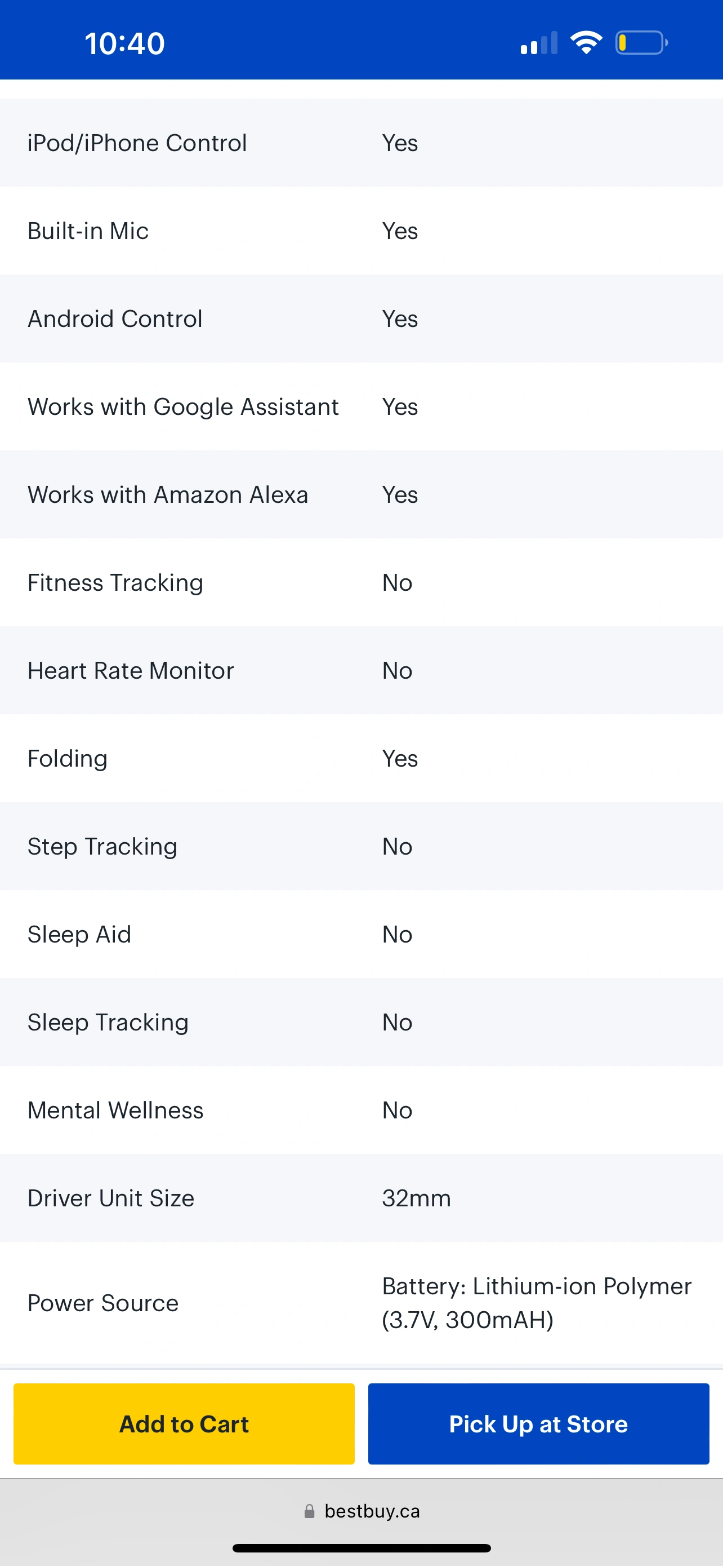
Task: Select the Works with Google Assistant label
Action: [183, 406]
